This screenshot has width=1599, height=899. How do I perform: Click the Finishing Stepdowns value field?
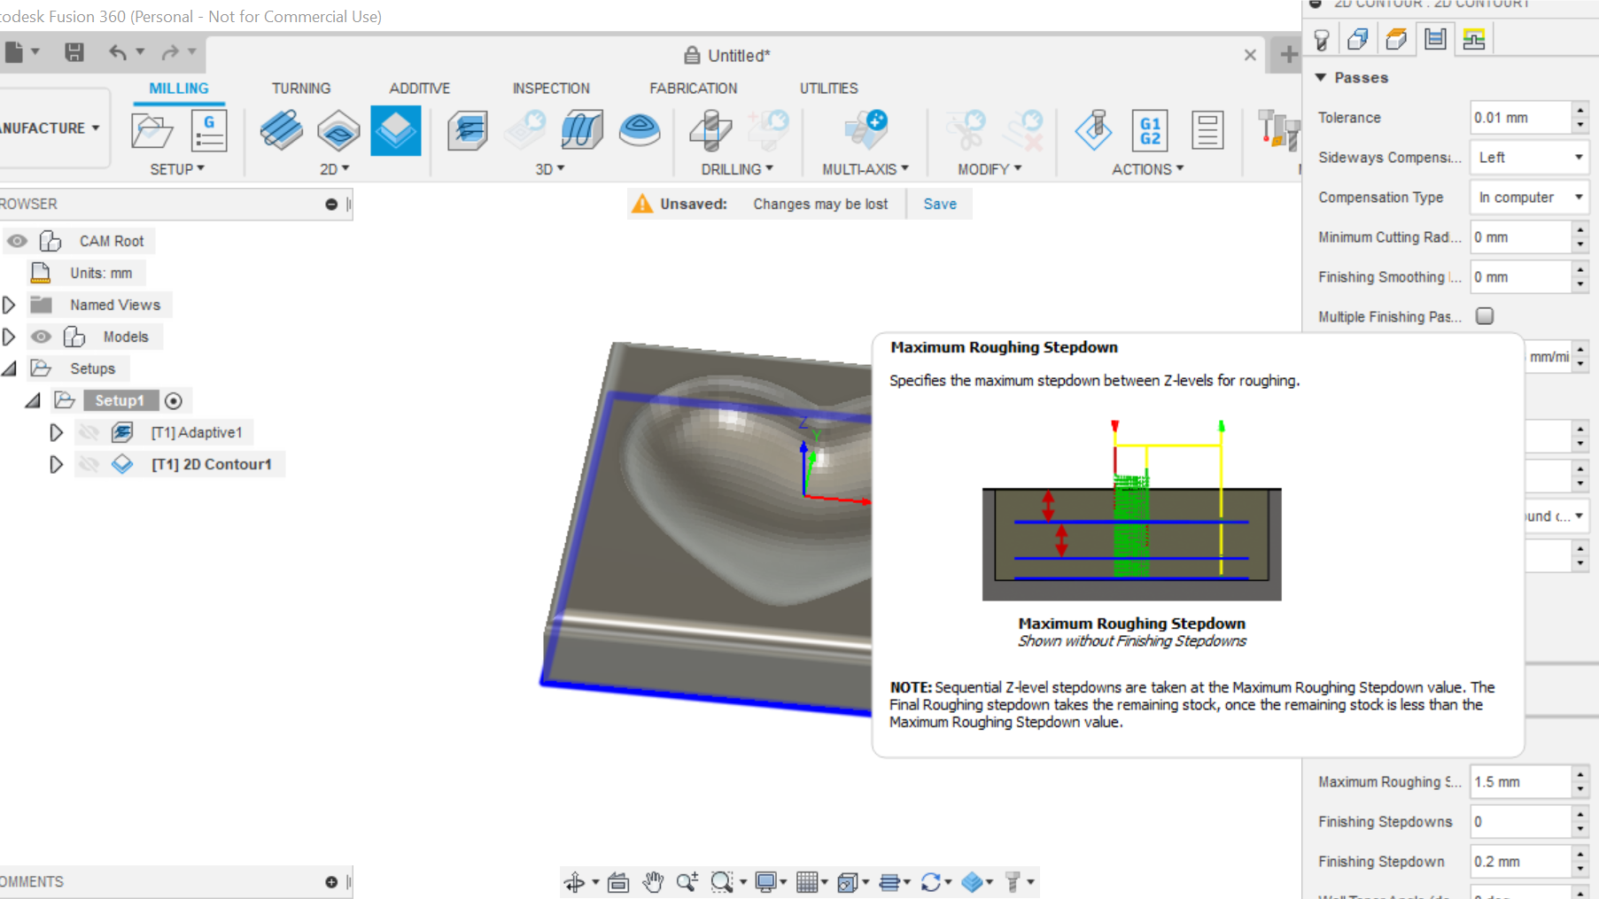[1520, 822]
